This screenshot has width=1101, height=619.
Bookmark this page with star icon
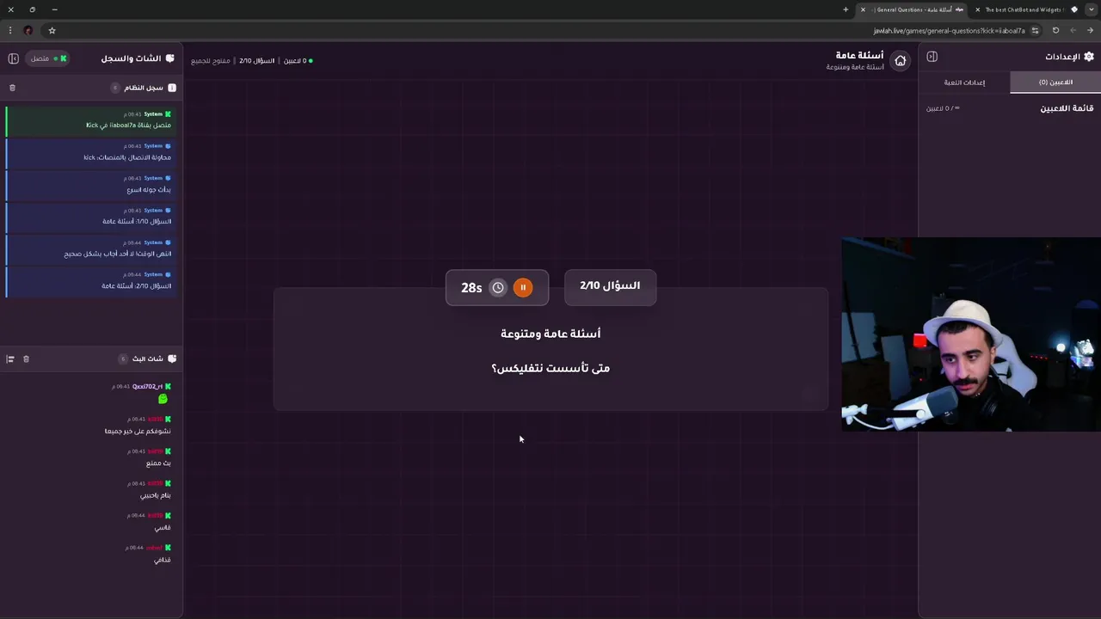(x=52, y=30)
